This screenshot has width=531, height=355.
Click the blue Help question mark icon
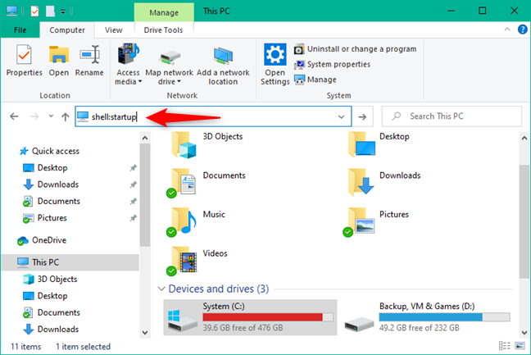pos(522,30)
